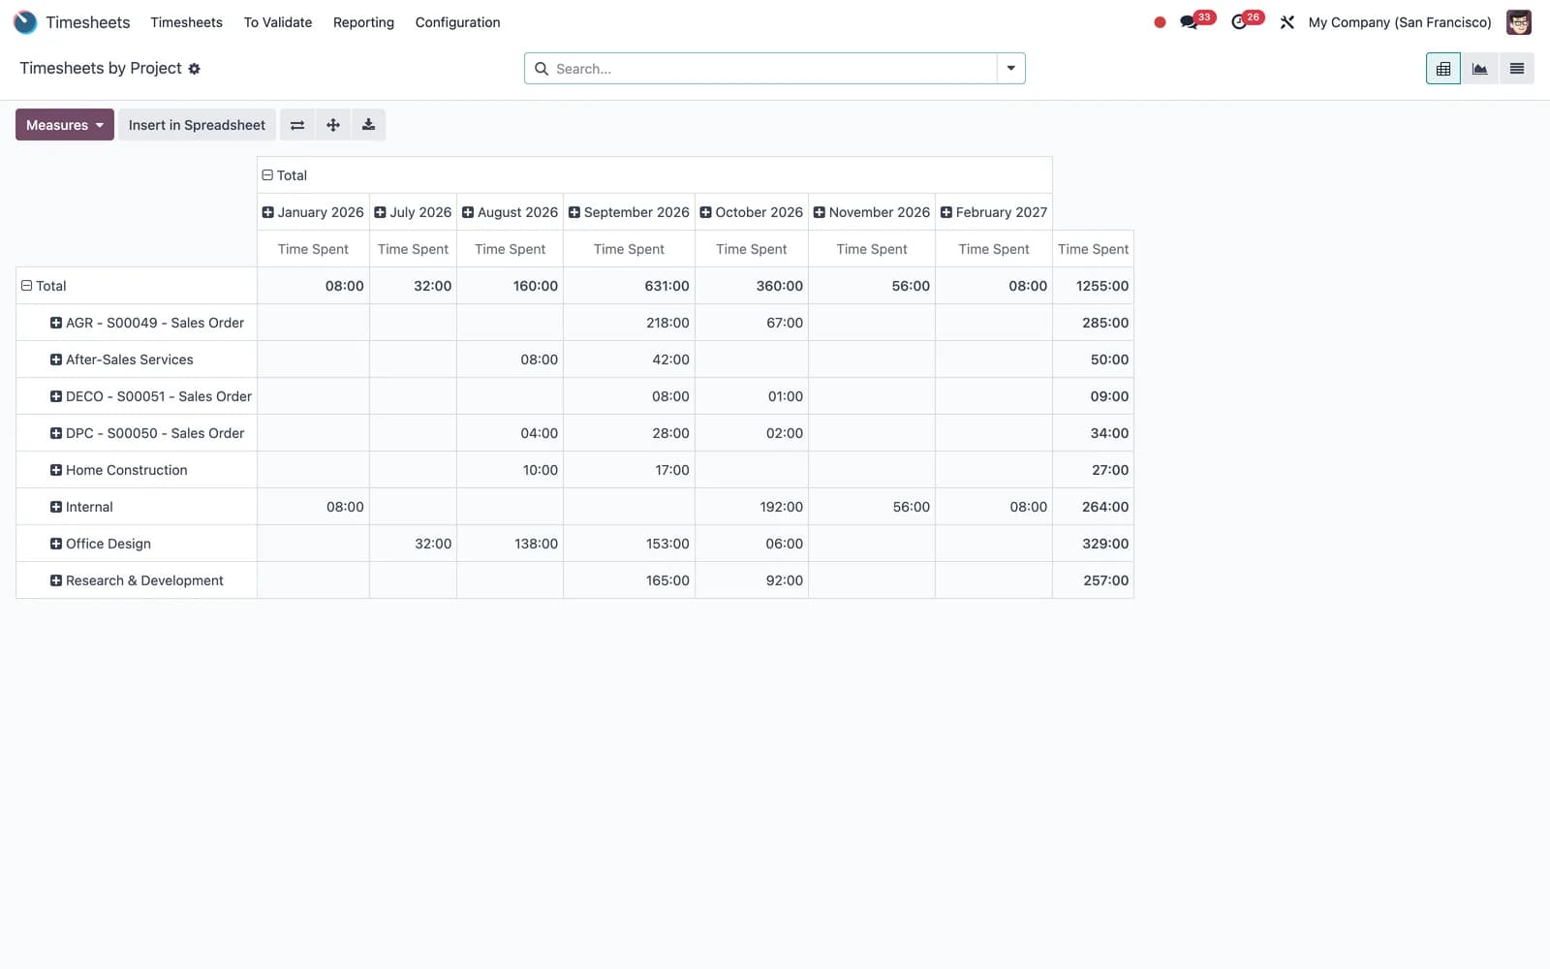The height and width of the screenshot is (969, 1550).
Task: Click the 631:00 total cell for September
Action: click(629, 286)
